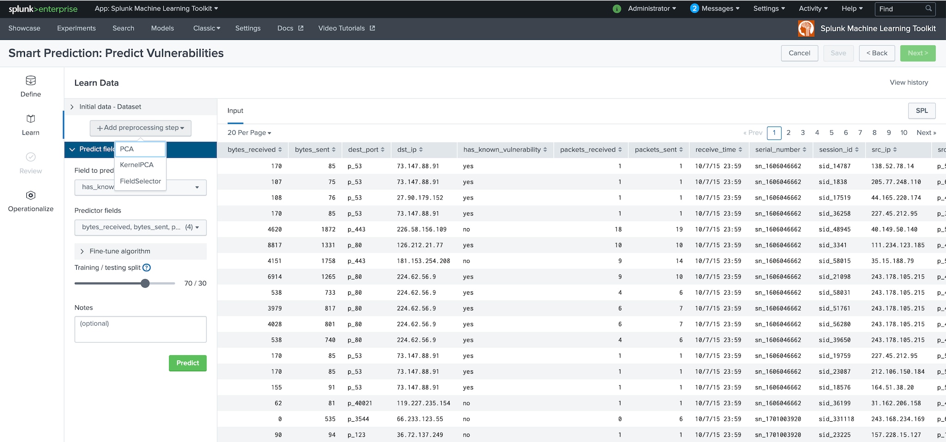Go to Showcase nav item
Screen dimensions: 946x442
(x=24, y=28)
